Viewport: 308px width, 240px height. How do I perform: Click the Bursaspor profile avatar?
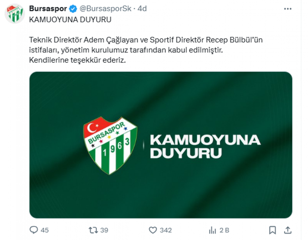coord(15,14)
